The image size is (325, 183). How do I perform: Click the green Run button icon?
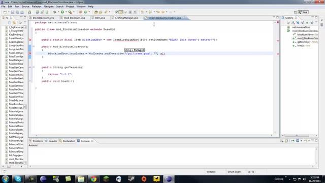tap(62, 12)
